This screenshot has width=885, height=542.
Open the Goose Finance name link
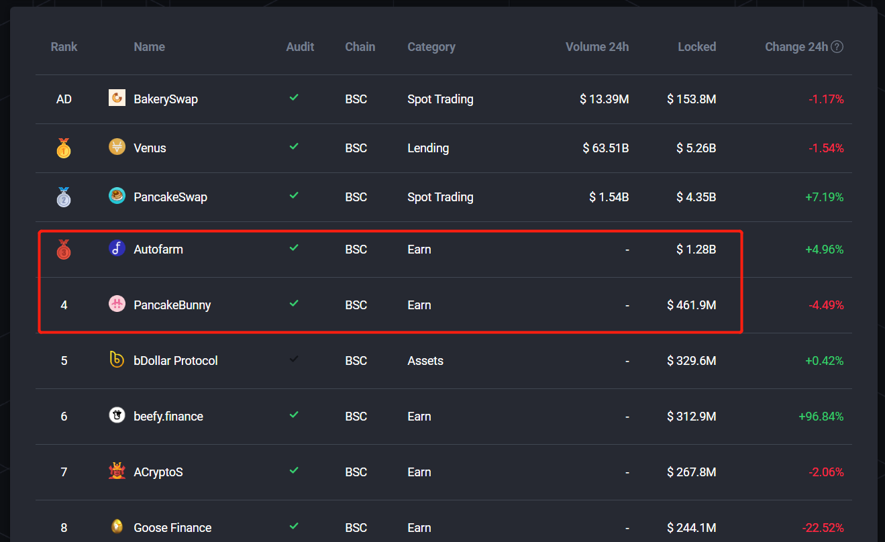(172, 528)
